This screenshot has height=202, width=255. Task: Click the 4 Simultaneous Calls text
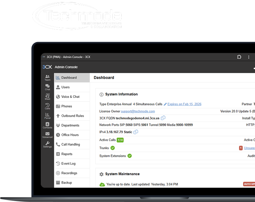148,104
